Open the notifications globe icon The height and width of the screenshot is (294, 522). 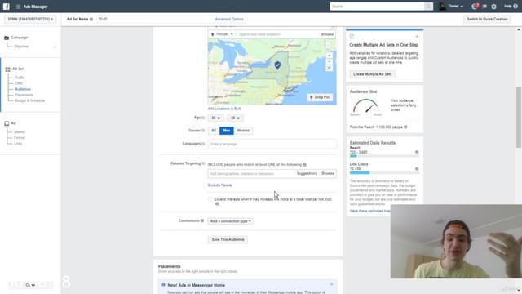(475, 7)
